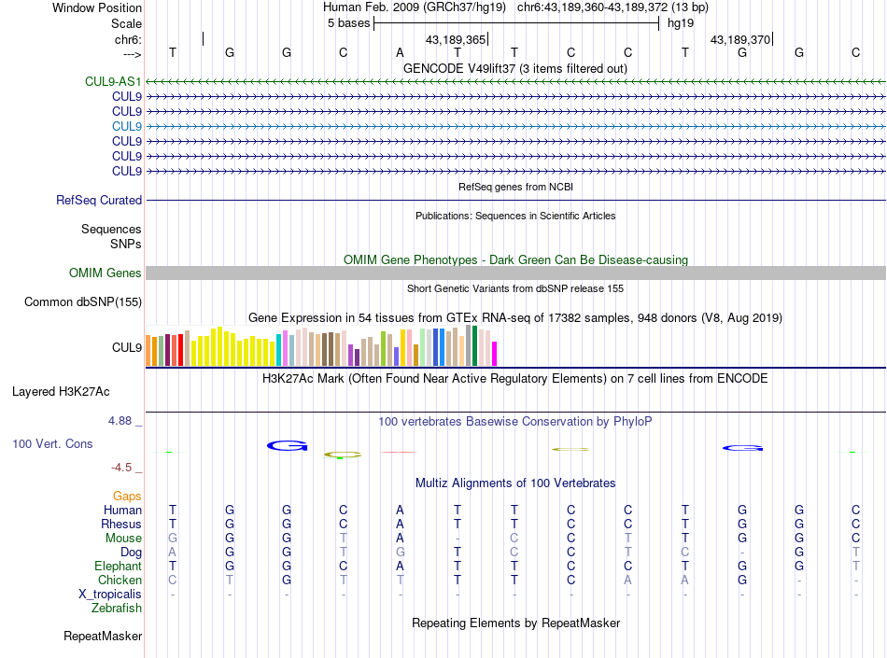Click the 43,189,365 position marker

coord(457,39)
